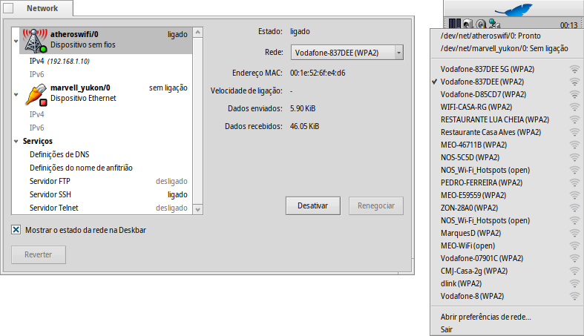Click the 'Dados enviados' value 5.90 KiB

[303, 108]
